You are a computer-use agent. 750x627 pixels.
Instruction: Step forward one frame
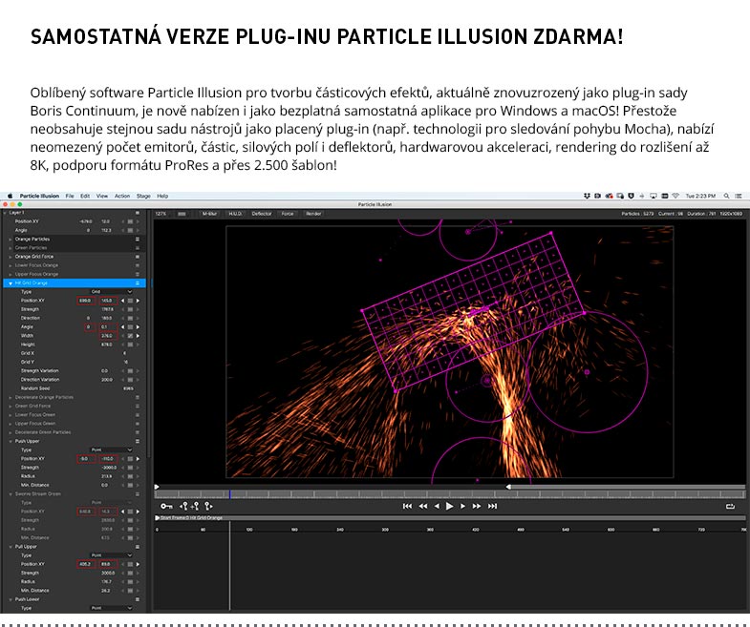pyautogui.click(x=463, y=506)
